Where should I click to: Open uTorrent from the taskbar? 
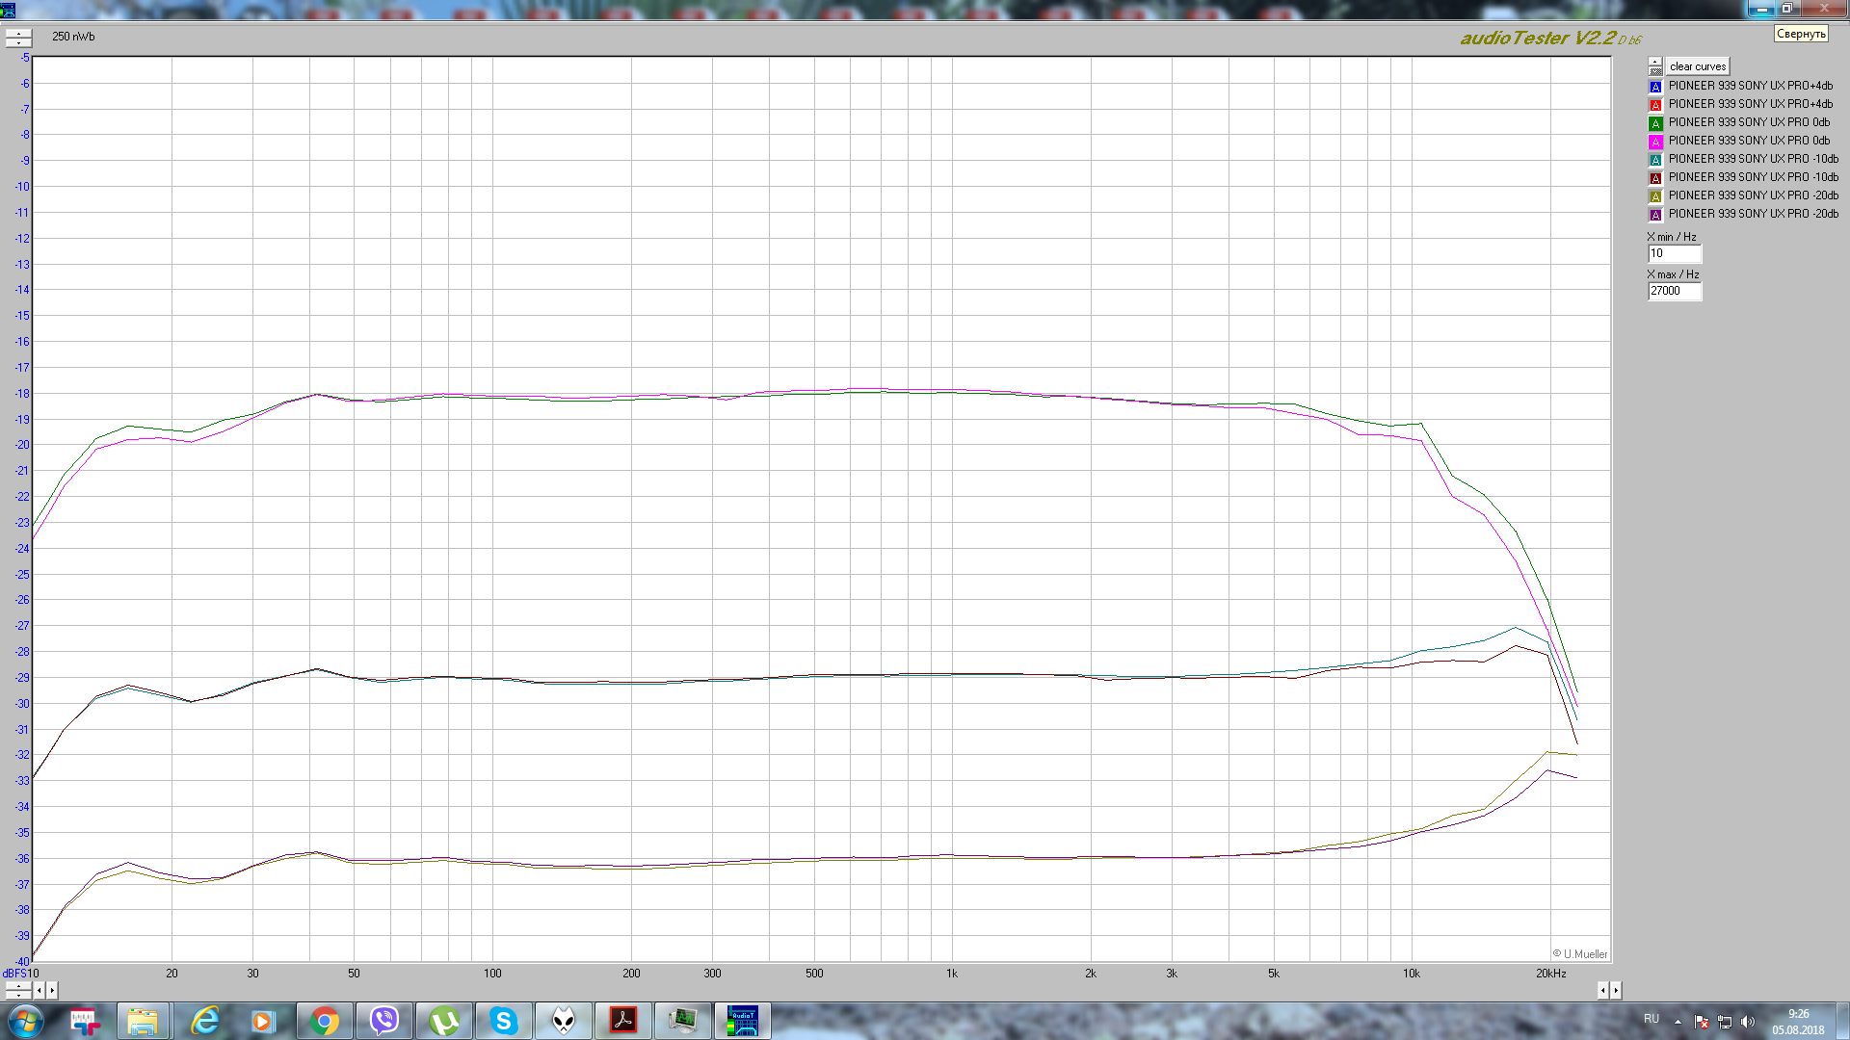tap(444, 1021)
